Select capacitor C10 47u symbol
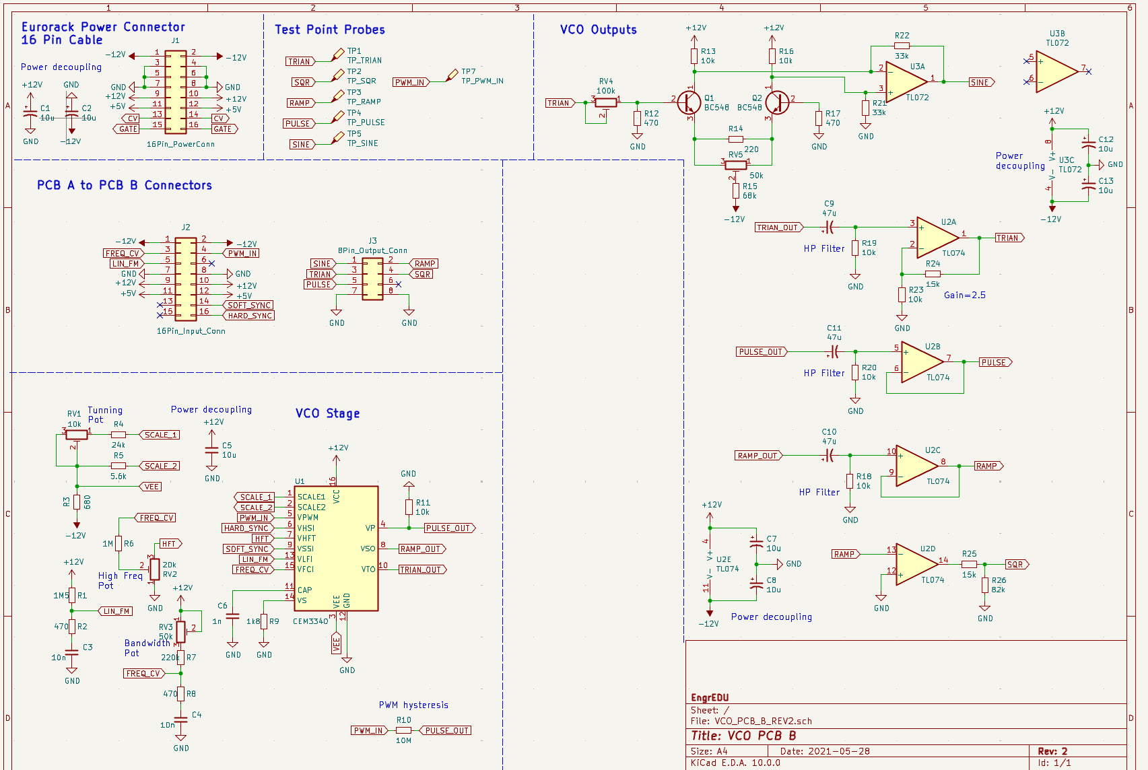The width and height of the screenshot is (1148, 770). (830, 456)
